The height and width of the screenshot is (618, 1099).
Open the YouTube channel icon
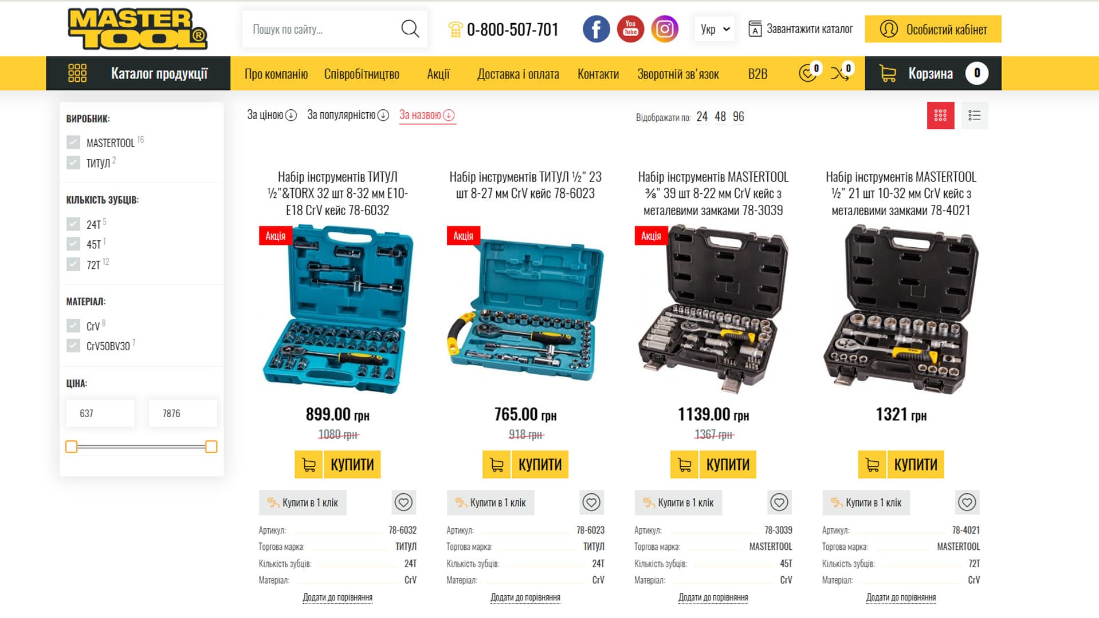click(x=630, y=29)
